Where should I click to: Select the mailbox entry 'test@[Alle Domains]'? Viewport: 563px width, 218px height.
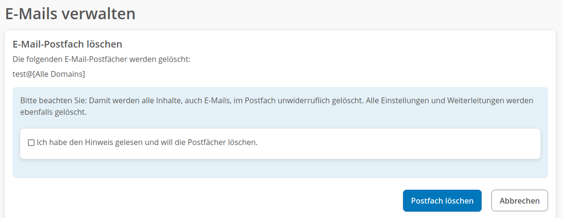tap(49, 74)
